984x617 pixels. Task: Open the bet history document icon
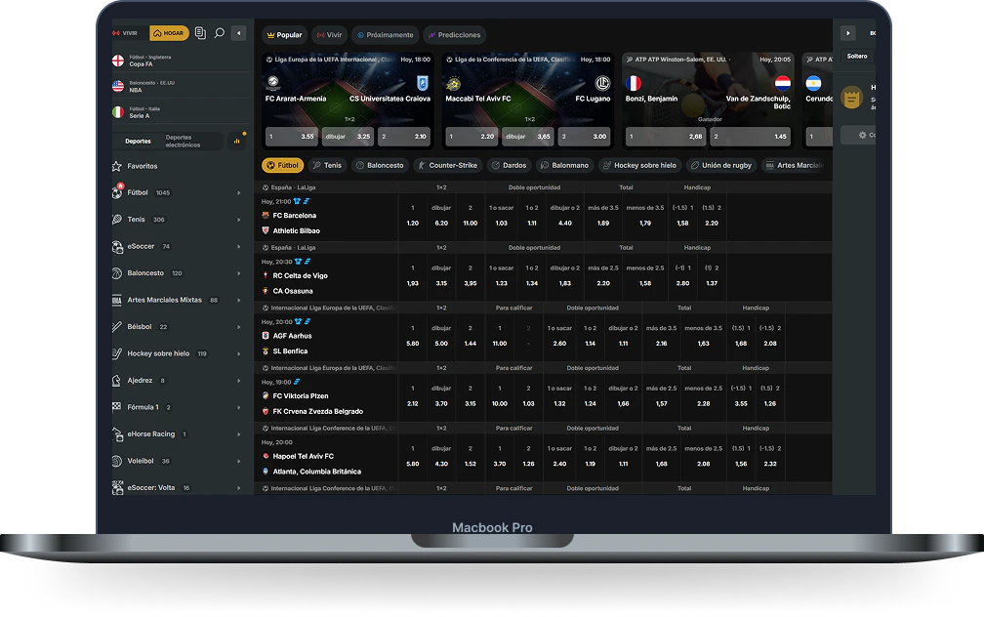coord(200,32)
